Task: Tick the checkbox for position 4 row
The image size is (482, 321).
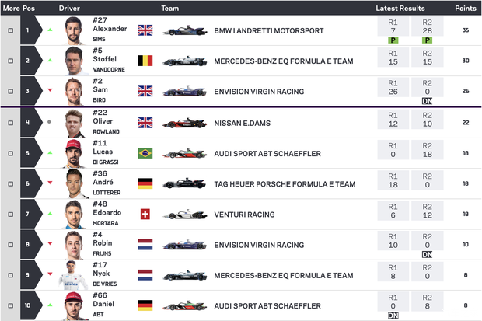Action: 10,123
